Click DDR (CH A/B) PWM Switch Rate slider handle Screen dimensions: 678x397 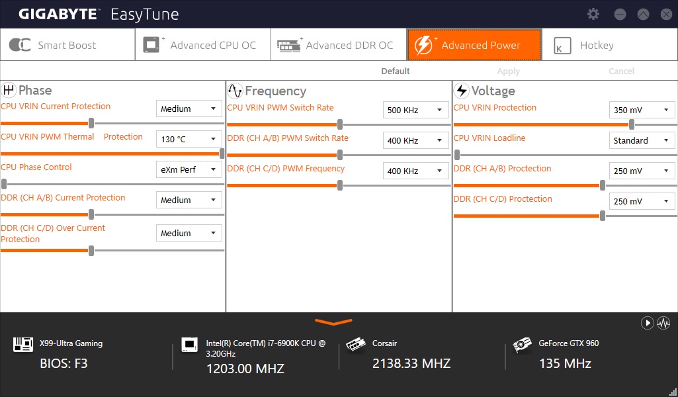(x=340, y=155)
